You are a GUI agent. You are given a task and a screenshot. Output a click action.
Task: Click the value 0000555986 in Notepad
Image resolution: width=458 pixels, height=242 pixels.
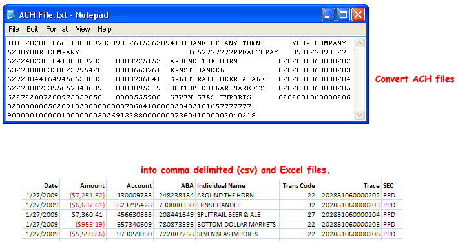(x=138, y=97)
